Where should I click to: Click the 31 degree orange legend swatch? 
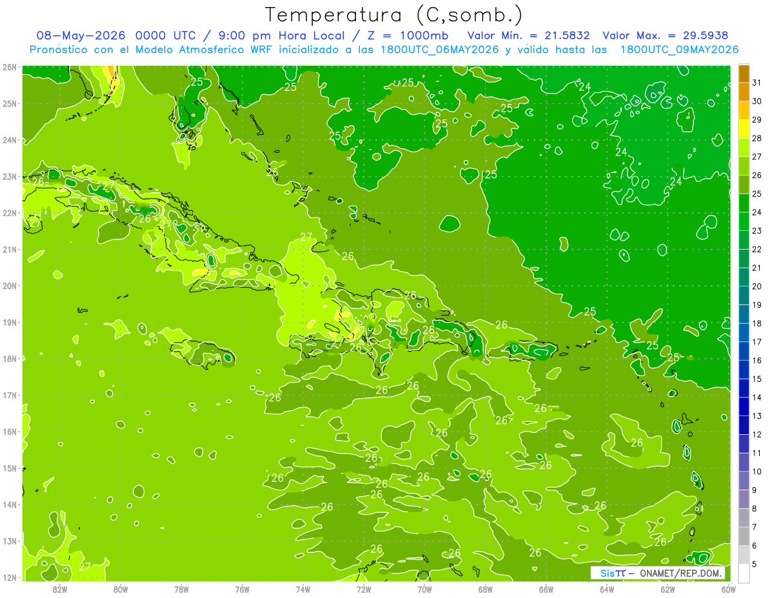click(744, 74)
